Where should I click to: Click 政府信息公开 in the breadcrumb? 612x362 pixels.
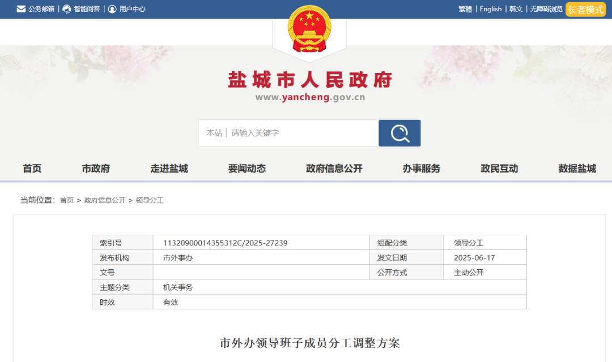click(105, 200)
